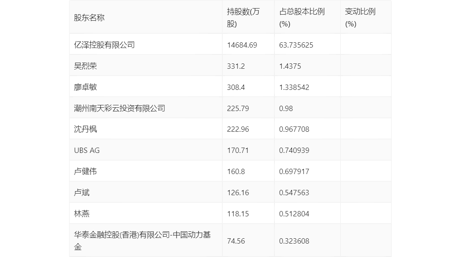461x257 pixels.
Task: Click the shares value 308.4
Action: point(236,87)
